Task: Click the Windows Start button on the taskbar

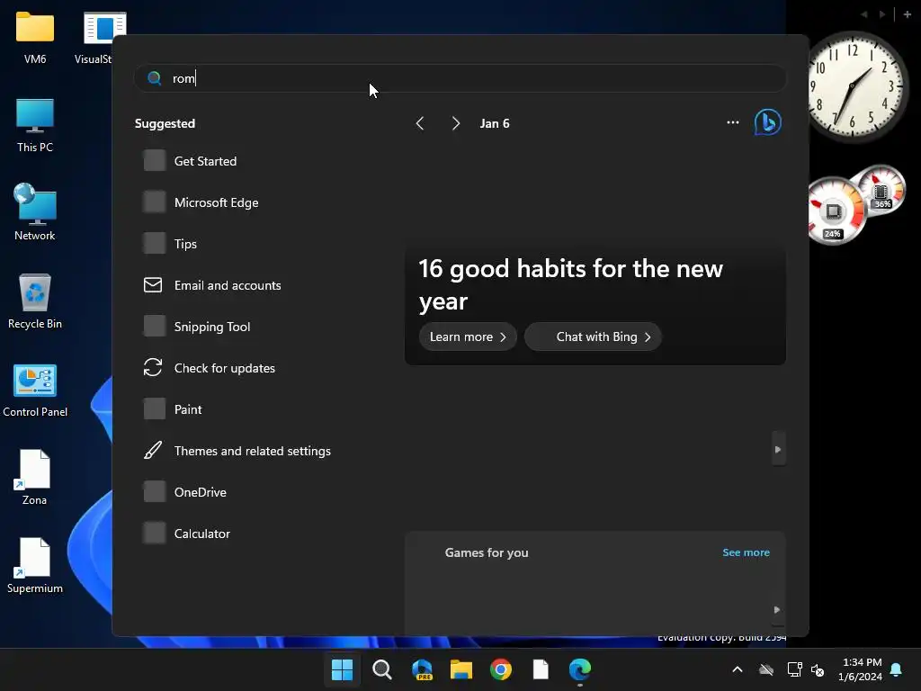Action: pyautogui.click(x=342, y=669)
